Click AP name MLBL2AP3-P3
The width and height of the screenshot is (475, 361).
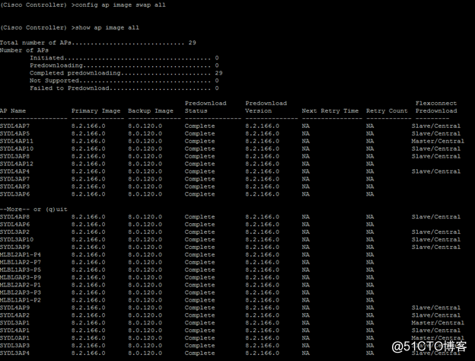click(x=21, y=292)
